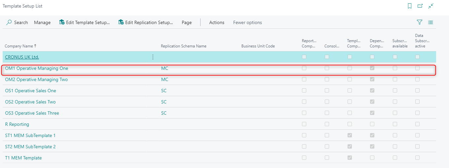This screenshot has width=449, height=168.
Task: Click the Edit Replication Setup icon
Action: (x=121, y=22)
